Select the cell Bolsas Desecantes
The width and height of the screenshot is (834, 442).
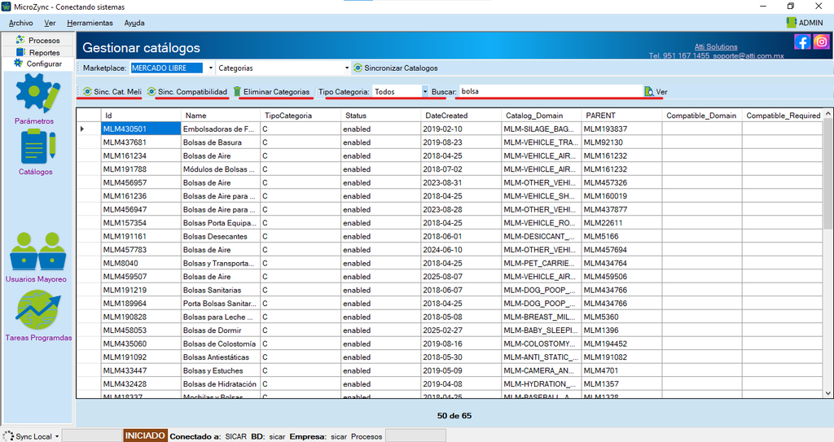coord(220,236)
